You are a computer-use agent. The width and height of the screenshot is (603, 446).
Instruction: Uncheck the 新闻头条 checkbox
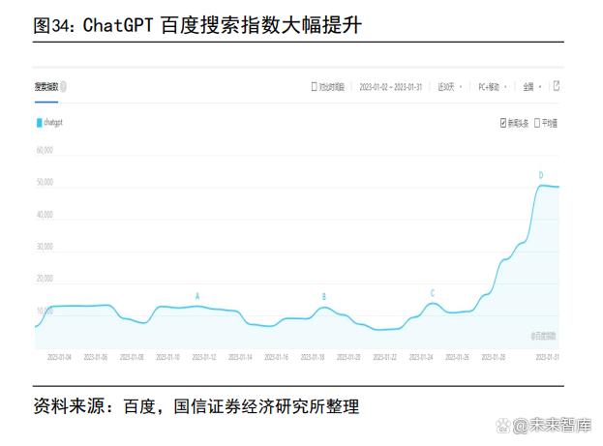[503, 123]
